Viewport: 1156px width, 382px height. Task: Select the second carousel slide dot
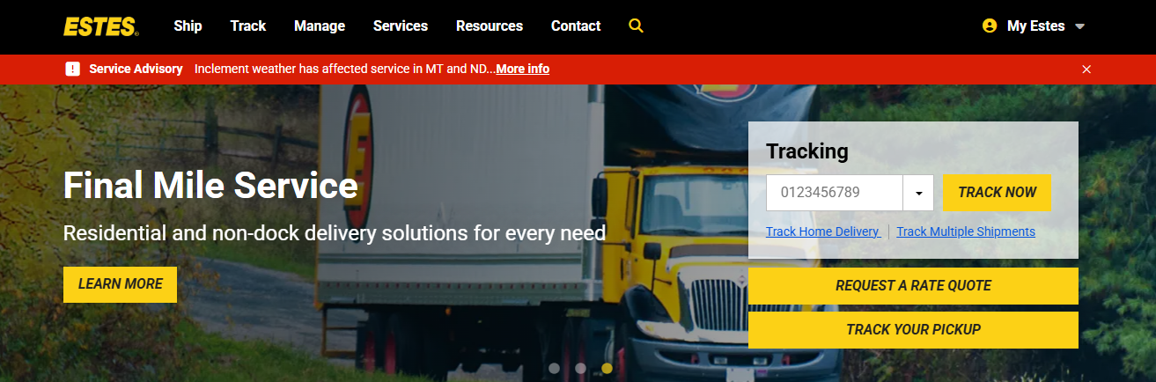[580, 368]
